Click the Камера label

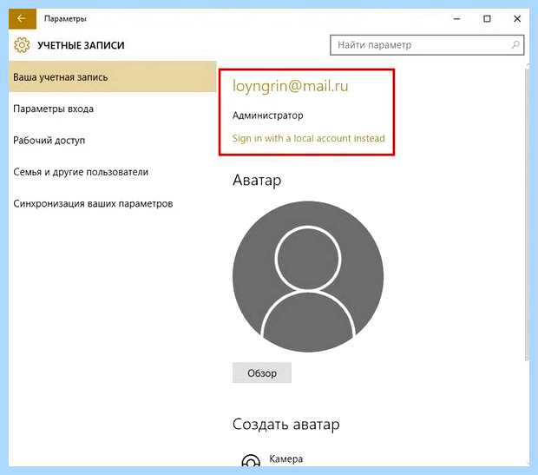tap(285, 459)
